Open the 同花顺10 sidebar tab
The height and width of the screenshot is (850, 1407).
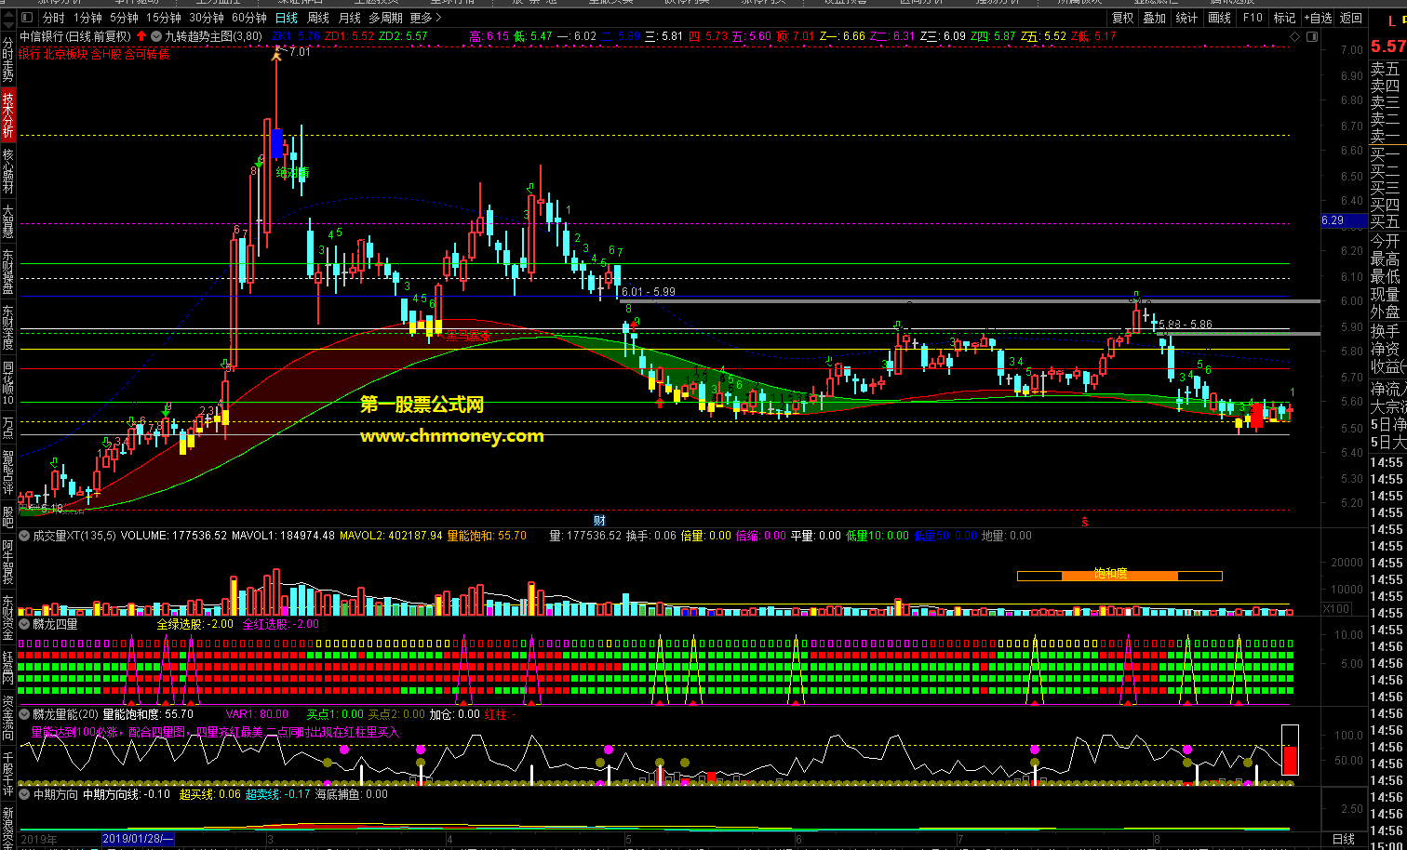(x=8, y=383)
